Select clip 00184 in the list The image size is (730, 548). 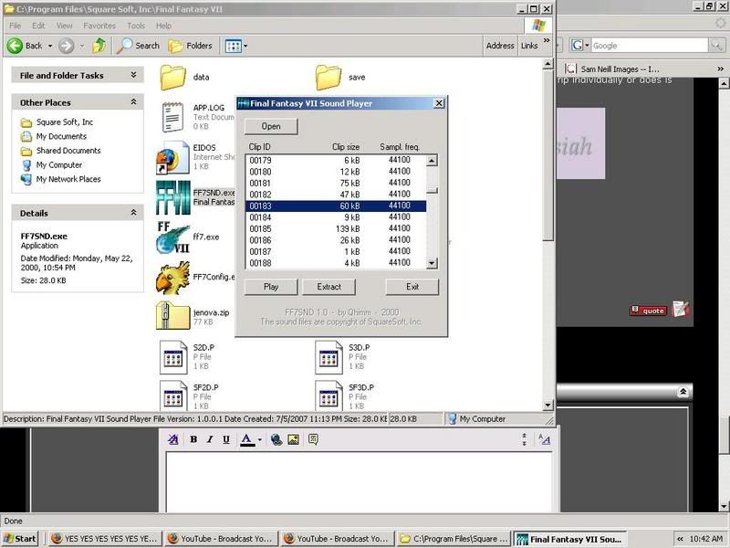(335, 217)
